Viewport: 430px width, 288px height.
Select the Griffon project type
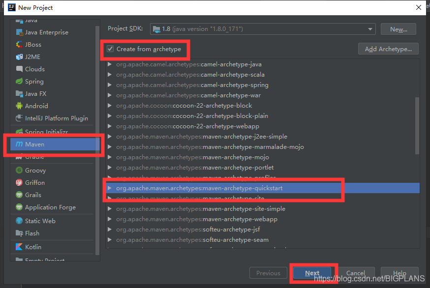point(53,182)
